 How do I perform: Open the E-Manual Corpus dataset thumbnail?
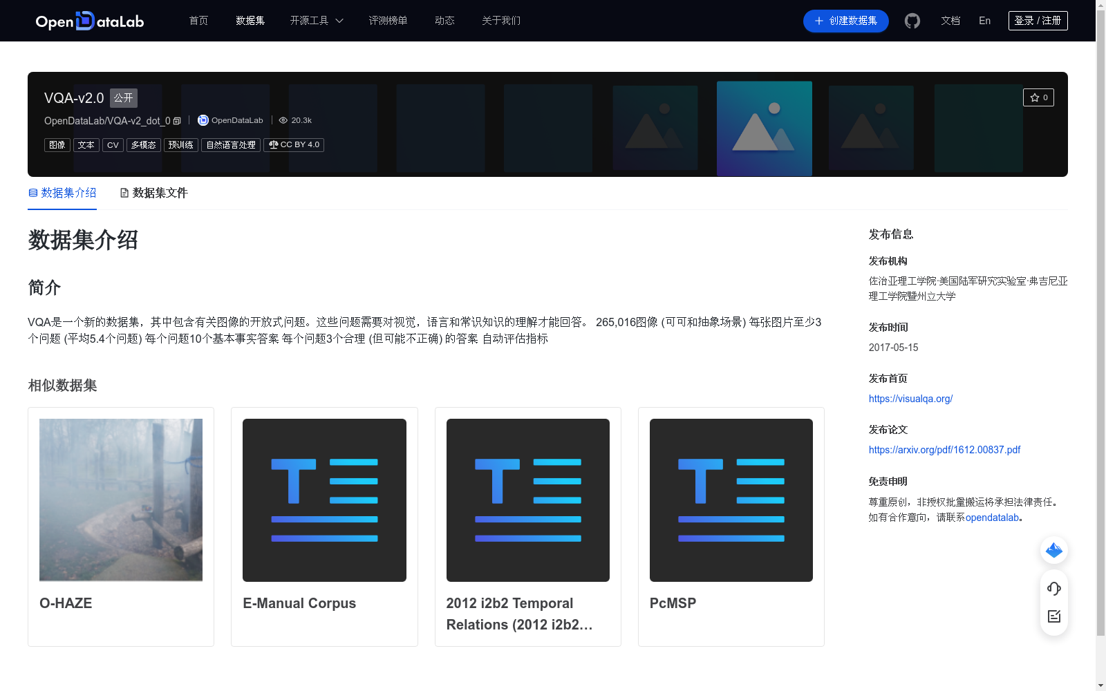[x=324, y=500]
